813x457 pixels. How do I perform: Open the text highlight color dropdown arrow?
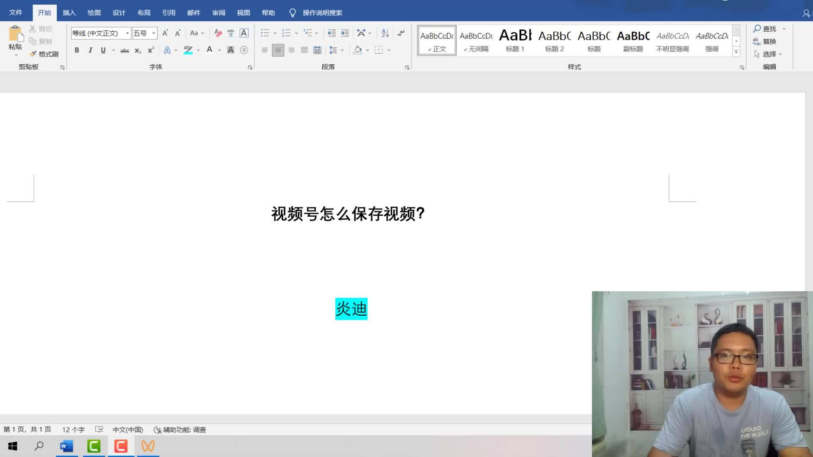[x=198, y=50]
